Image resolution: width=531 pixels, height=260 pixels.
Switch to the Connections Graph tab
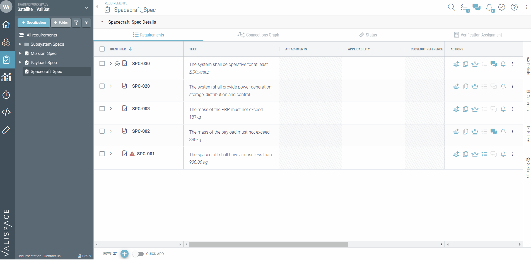click(258, 35)
